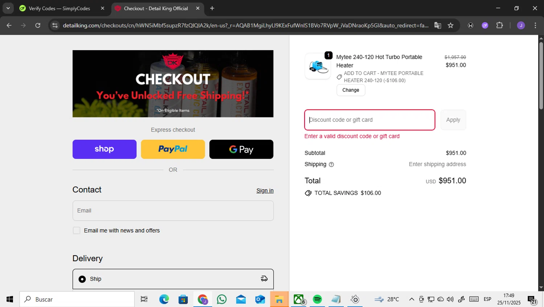The height and width of the screenshot is (307, 544).
Task: Open File Explorer from taskbar
Action: (x=279, y=299)
